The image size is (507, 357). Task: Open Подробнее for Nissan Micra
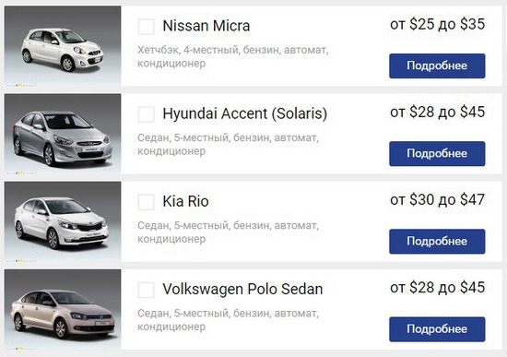437,65
